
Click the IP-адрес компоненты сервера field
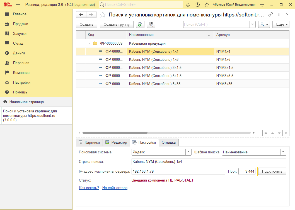(178, 171)
